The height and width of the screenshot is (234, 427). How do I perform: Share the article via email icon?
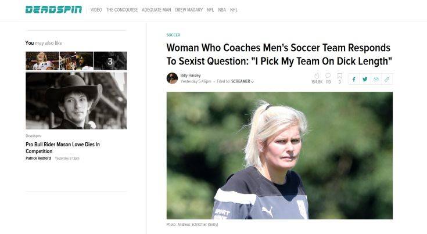click(x=376, y=79)
